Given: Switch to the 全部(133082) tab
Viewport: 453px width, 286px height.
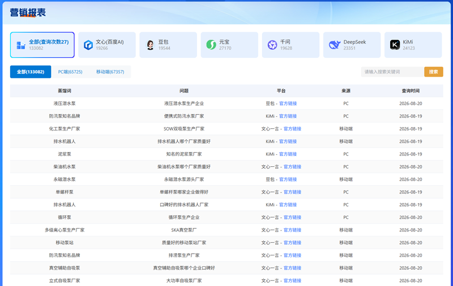Looking at the screenshot, I should pyautogui.click(x=31, y=72).
